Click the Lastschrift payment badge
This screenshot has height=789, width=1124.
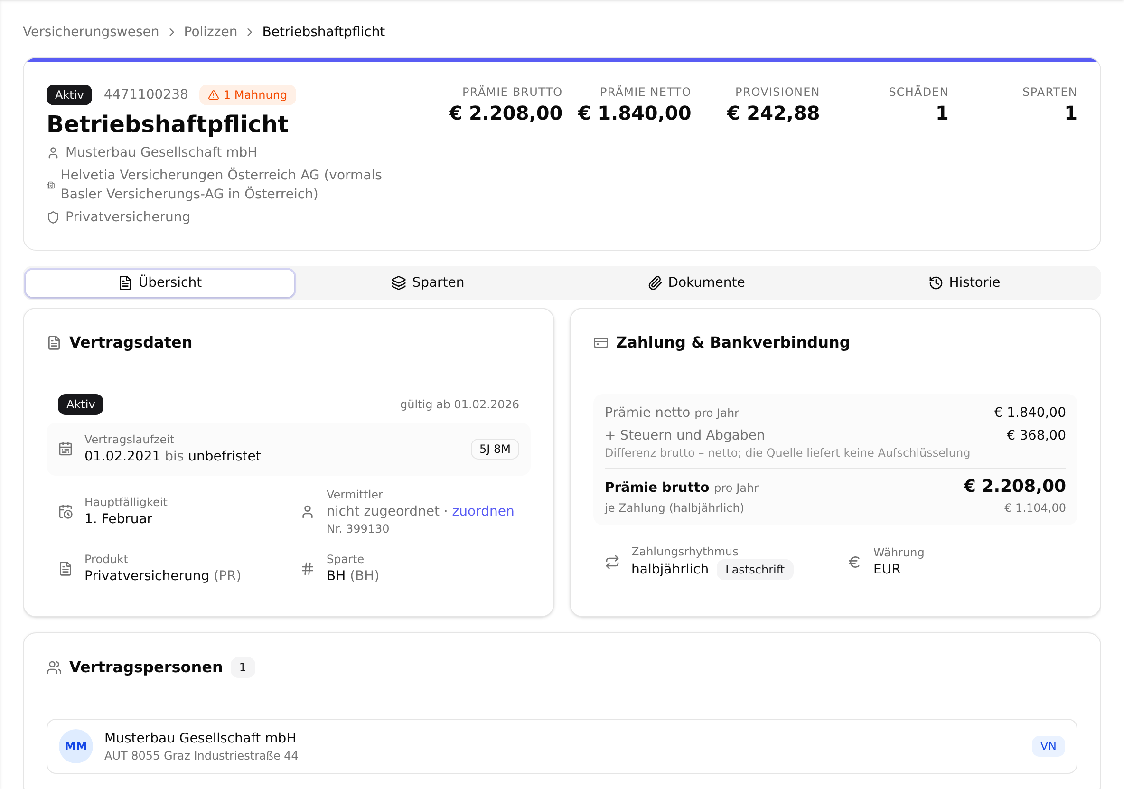pyautogui.click(x=755, y=570)
